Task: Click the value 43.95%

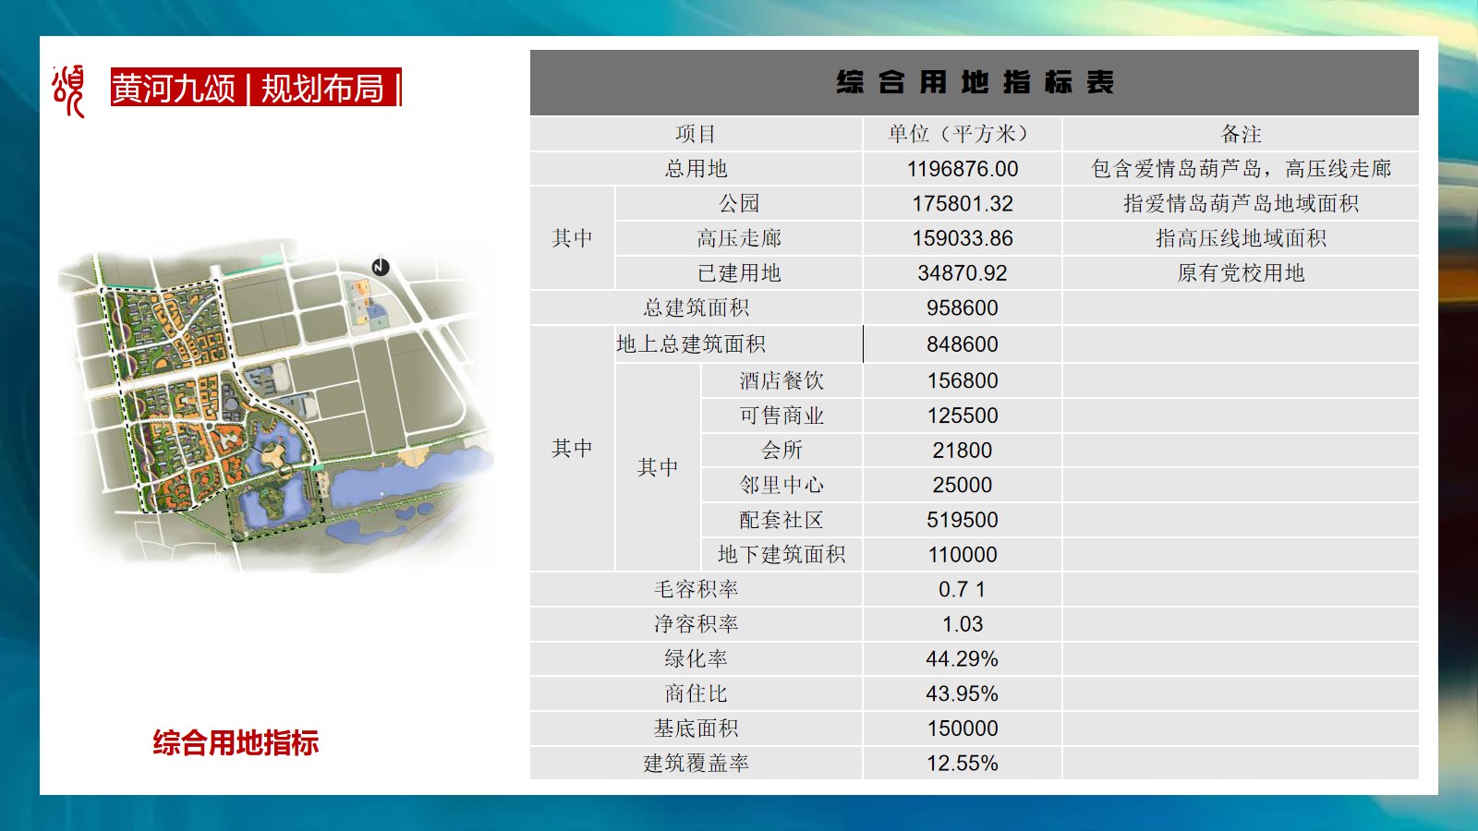Action: click(x=963, y=693)
